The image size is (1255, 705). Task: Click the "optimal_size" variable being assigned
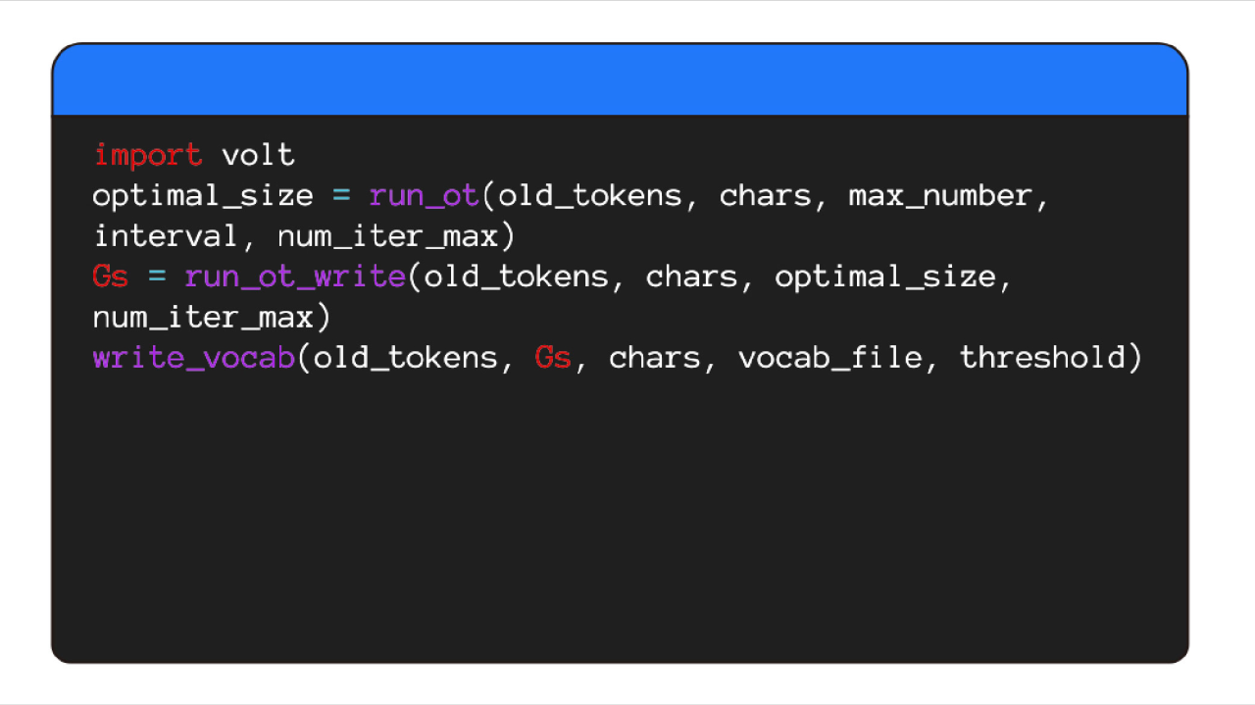[202, 195]
